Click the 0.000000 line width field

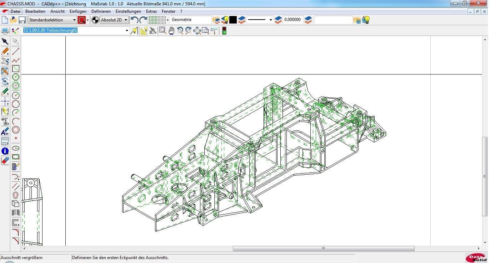(x=293, y=20)
